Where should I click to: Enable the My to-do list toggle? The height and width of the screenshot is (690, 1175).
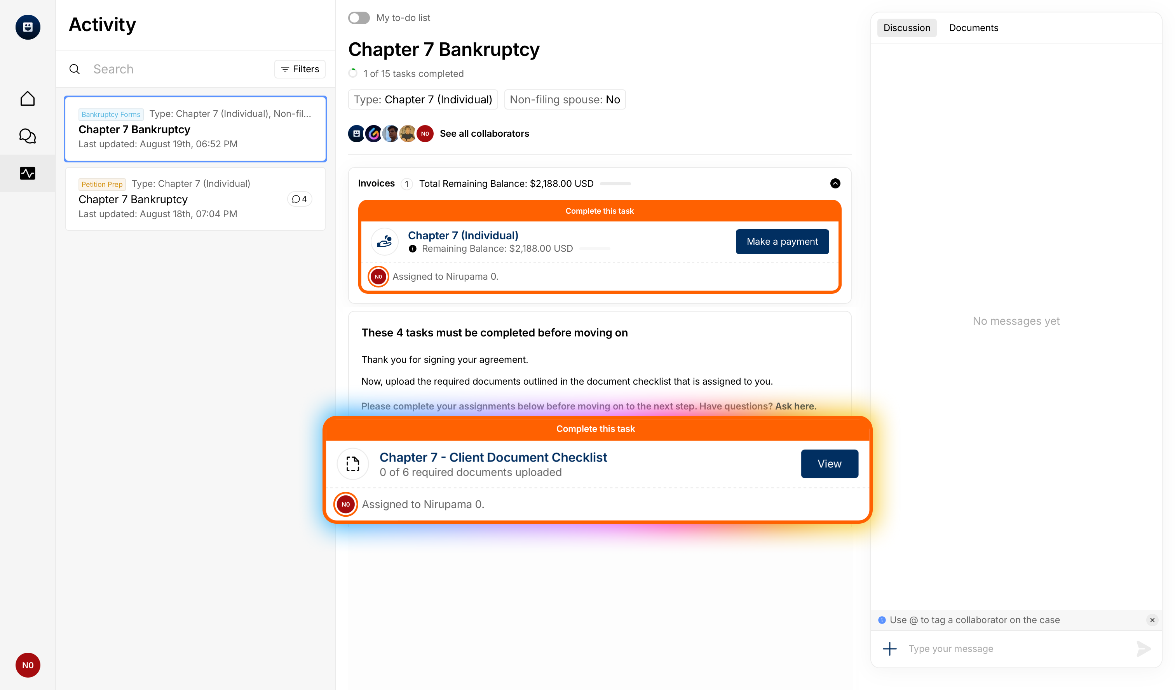pos(359,18)
